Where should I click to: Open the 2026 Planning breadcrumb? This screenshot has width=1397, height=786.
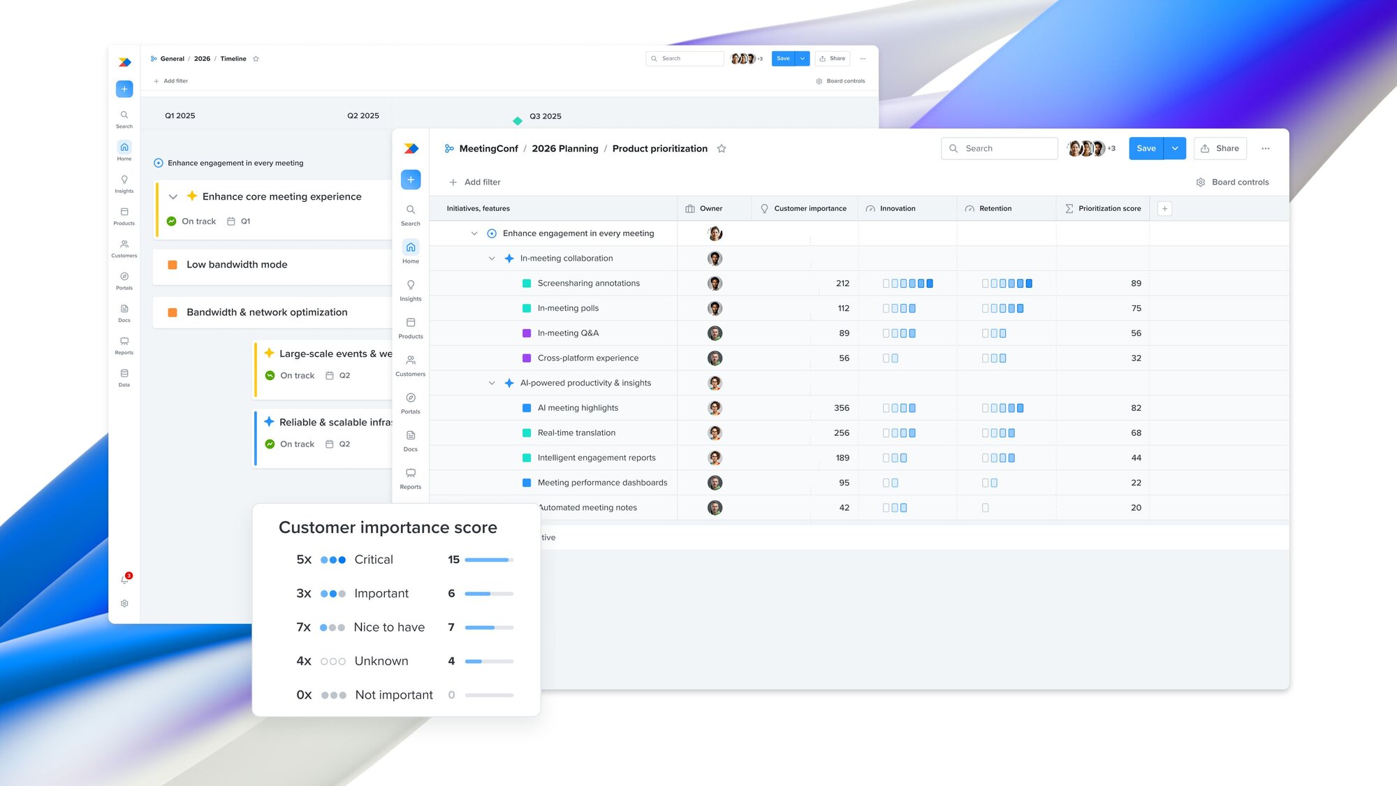pos(564,148)
